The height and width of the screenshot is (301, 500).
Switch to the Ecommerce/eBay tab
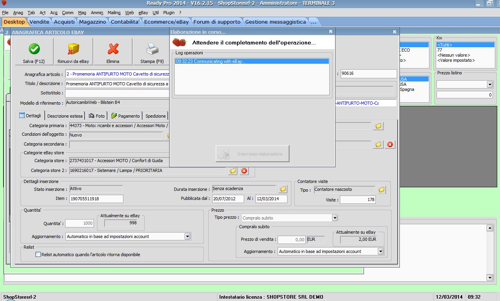click(x=166, y=22)
